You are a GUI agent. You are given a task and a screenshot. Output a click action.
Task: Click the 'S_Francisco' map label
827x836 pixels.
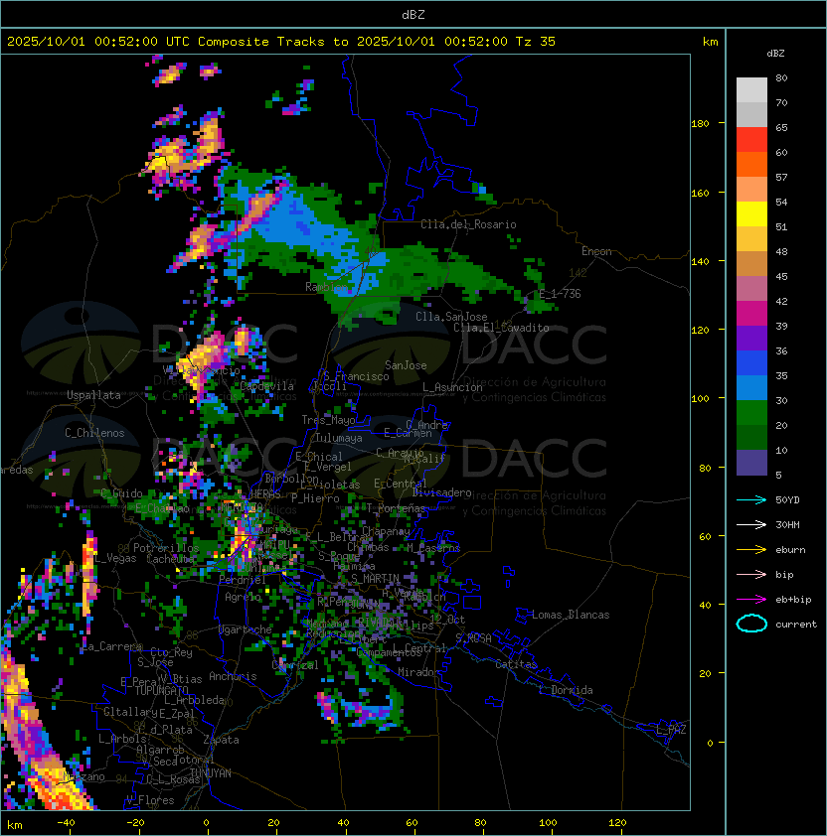[356, 376]
